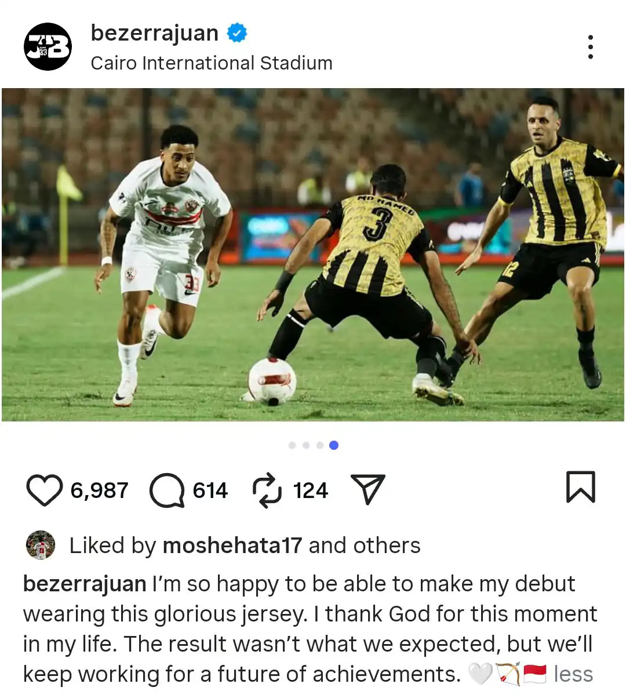Save post with bookmark icon
Image resolution: width=626 pixels, height=698 pixels.
point(580,486)
